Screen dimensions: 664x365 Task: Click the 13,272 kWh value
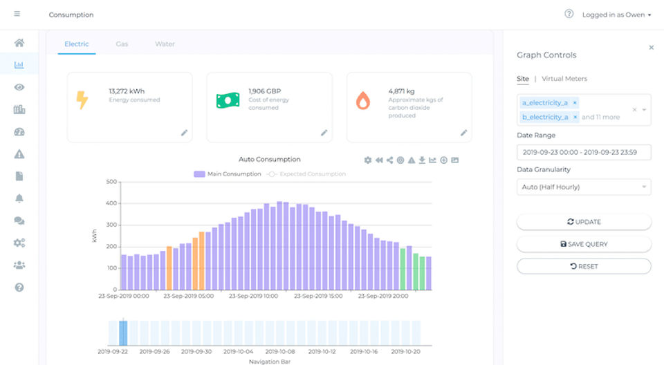click(x=127, y=91)
